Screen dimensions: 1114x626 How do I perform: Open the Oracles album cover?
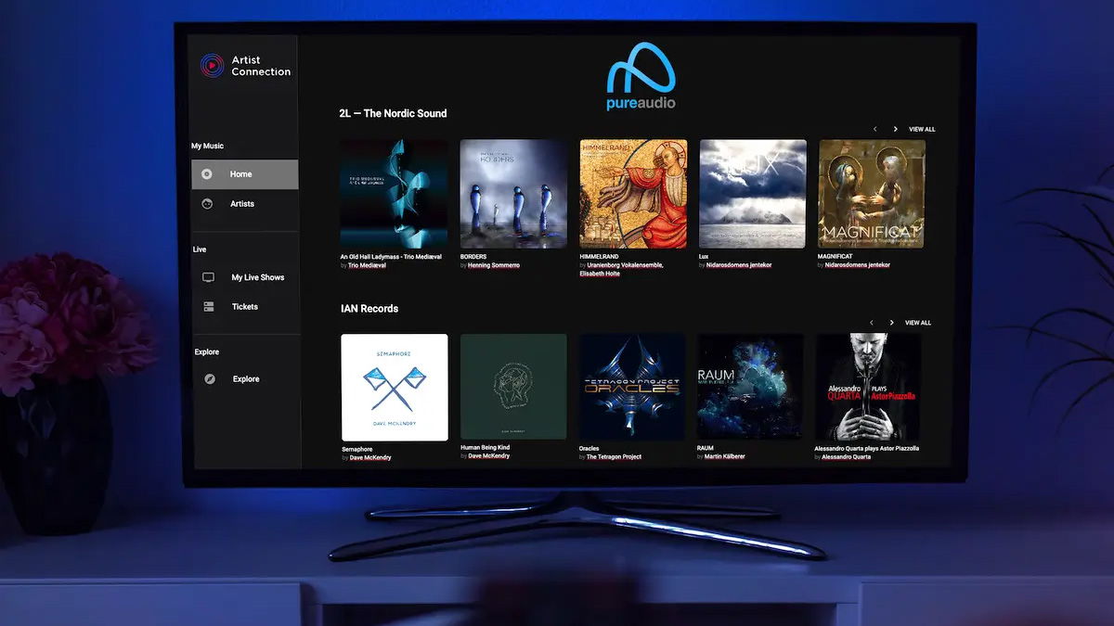(x=632, y=387)
